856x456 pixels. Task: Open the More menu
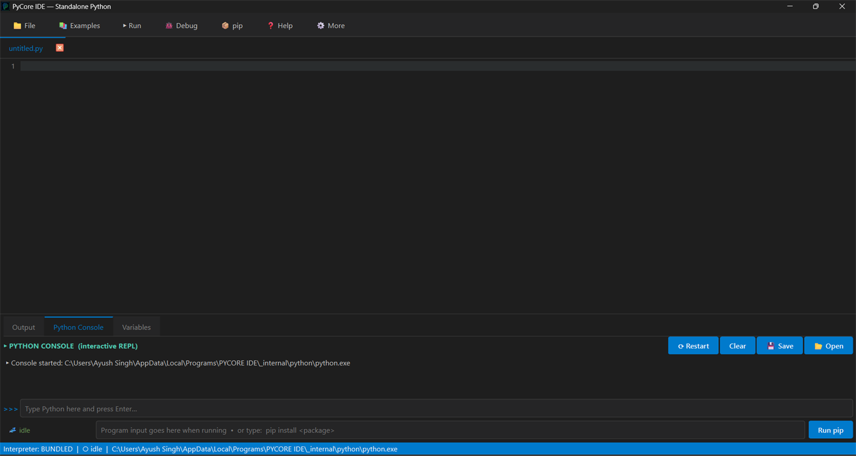[x=331, y=26]
